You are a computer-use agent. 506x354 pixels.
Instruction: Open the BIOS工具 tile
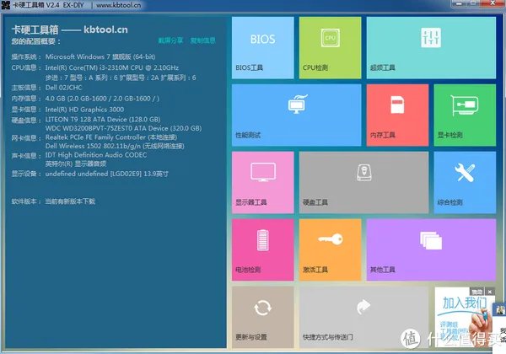[262, 48]
